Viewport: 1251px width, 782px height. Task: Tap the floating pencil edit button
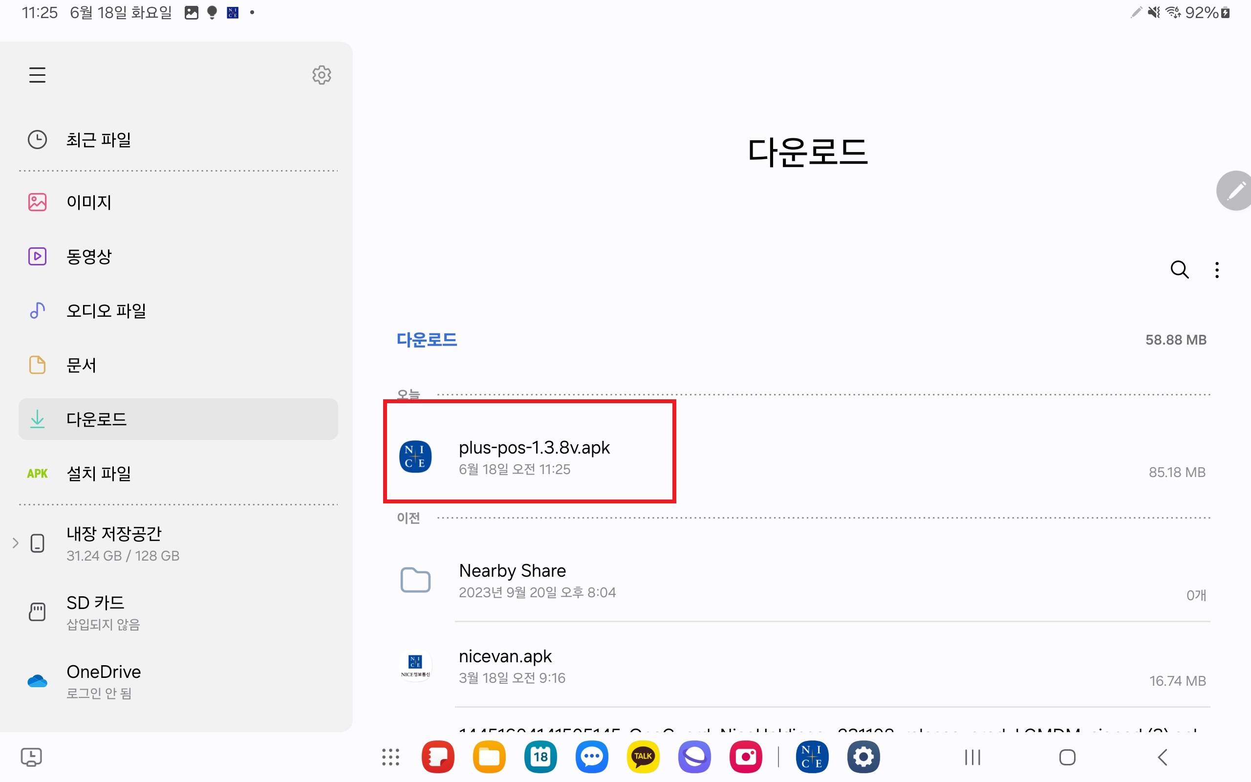point(1235,191)
